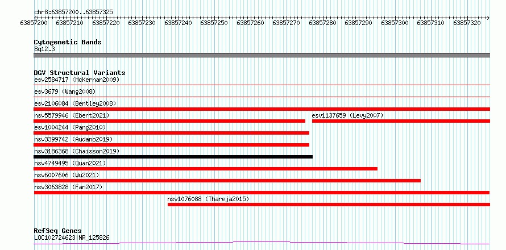
Task: Click ruler position 63857250
Action: pyautogui.click(x=214, y=23)
